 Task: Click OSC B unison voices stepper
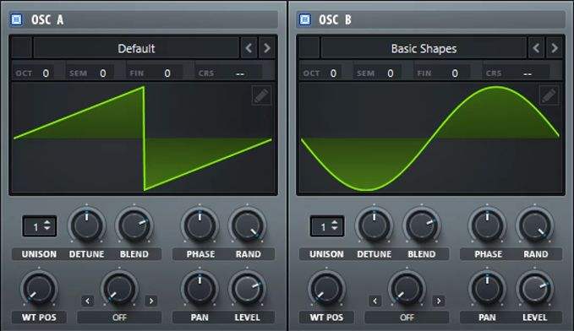[x=327, y=226]
